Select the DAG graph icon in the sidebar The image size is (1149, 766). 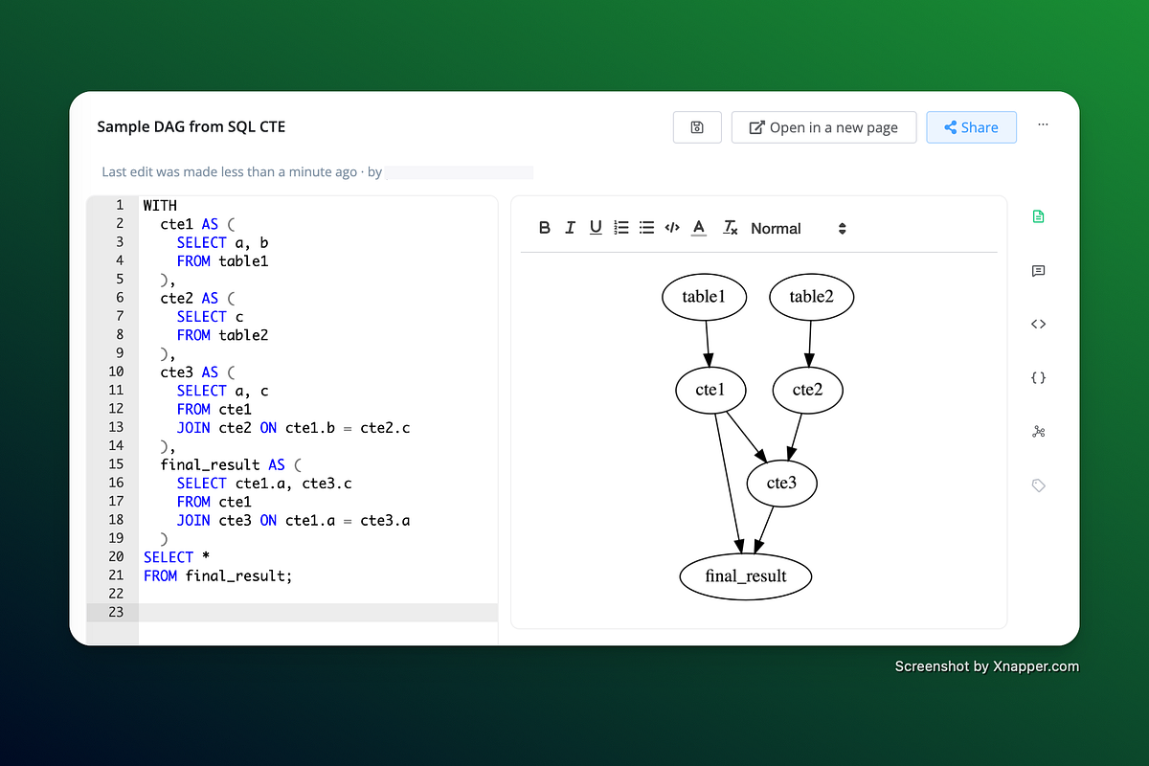pos(1038,432)
